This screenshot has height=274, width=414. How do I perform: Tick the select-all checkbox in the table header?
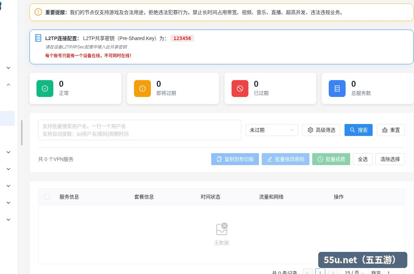(x=47, y=197)
